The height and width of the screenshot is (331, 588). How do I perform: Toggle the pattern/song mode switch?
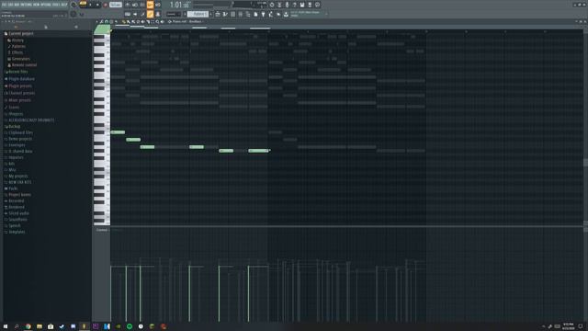click(x=83, y=5)
